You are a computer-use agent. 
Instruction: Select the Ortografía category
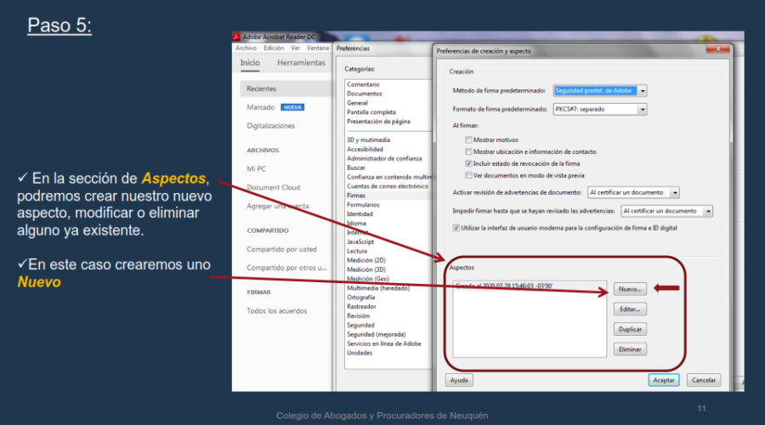(x=361, y=297)
